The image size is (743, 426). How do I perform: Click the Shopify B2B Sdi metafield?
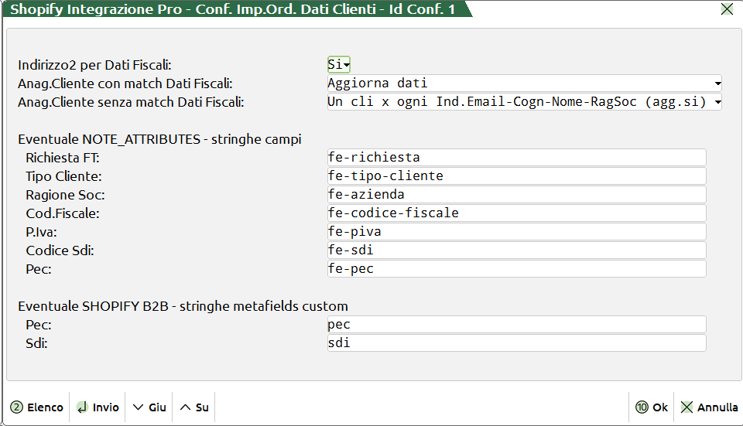click(516, 343)
